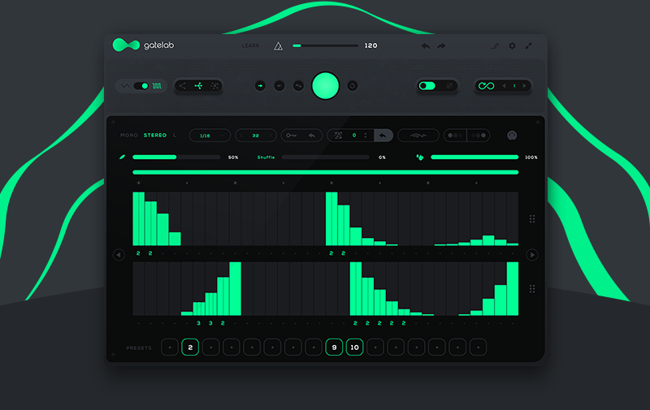Click the undo arrow in the header

[x=426, y=46]
